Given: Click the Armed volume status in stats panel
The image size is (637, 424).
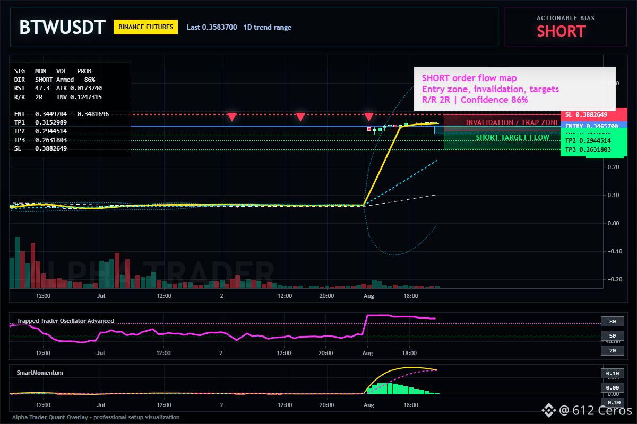Looking at the screenshot, I should point(65,79).
